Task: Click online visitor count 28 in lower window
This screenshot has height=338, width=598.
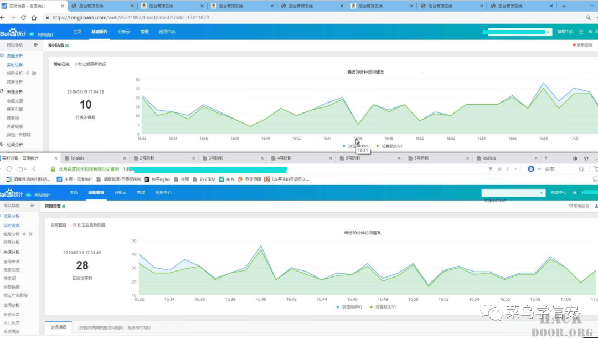Action: tap(82, 265)
